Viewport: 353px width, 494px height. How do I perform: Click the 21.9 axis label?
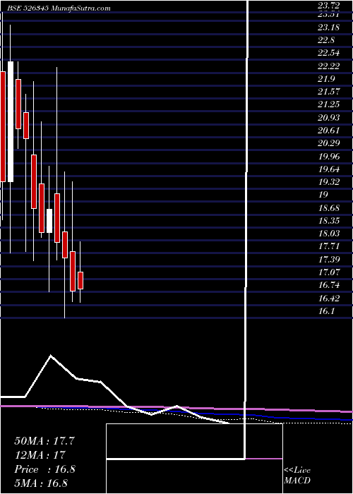click(x=326, y=79)
